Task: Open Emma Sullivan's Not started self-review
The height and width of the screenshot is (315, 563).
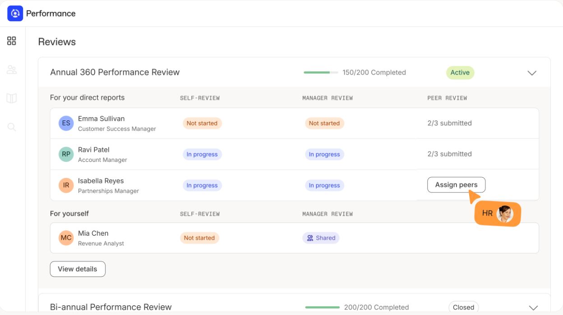Action: pyautogui.click(x=202, y=123)
